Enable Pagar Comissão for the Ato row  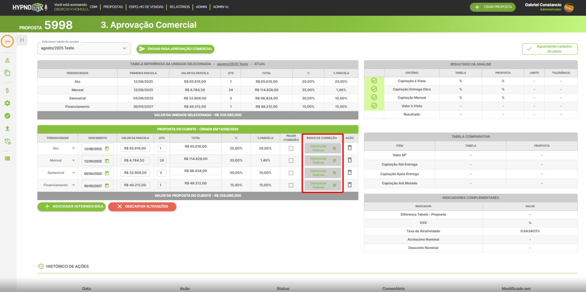click(x=291, y=148)
